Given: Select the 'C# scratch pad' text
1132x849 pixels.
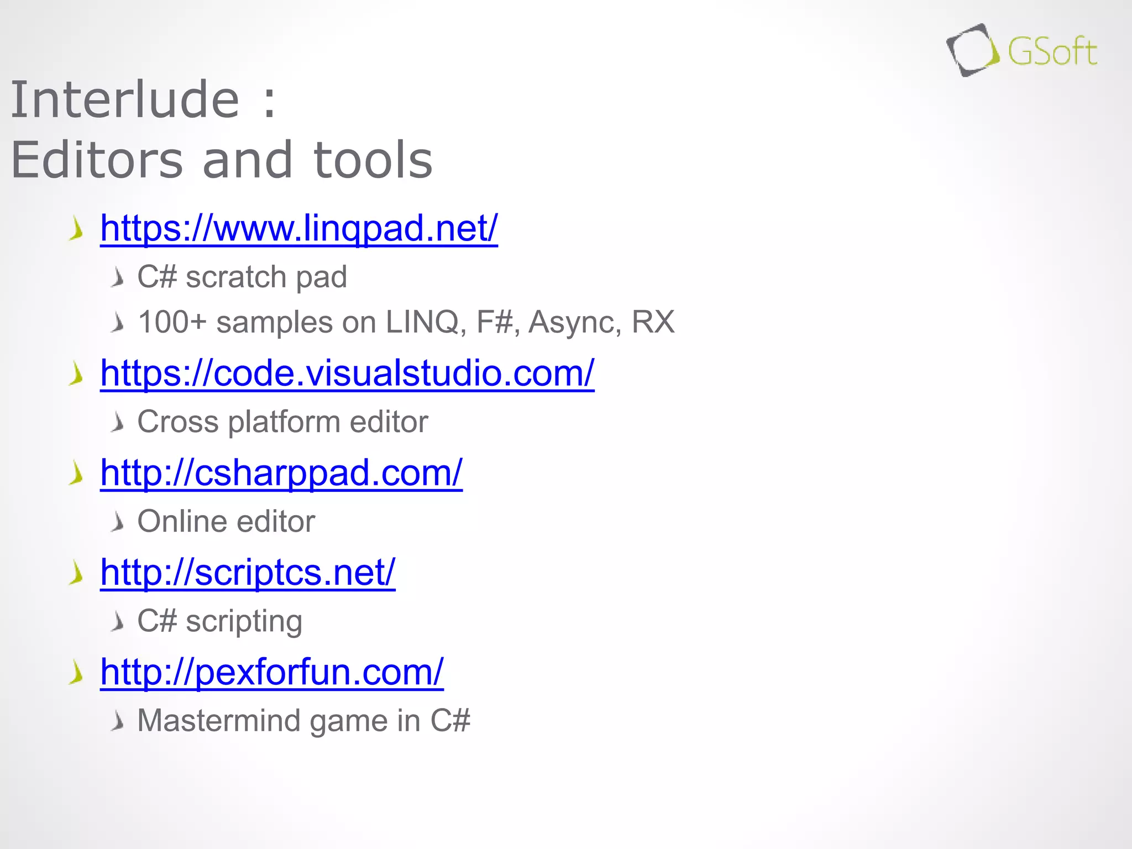Looking at the screenshot, I should point(242,277).
